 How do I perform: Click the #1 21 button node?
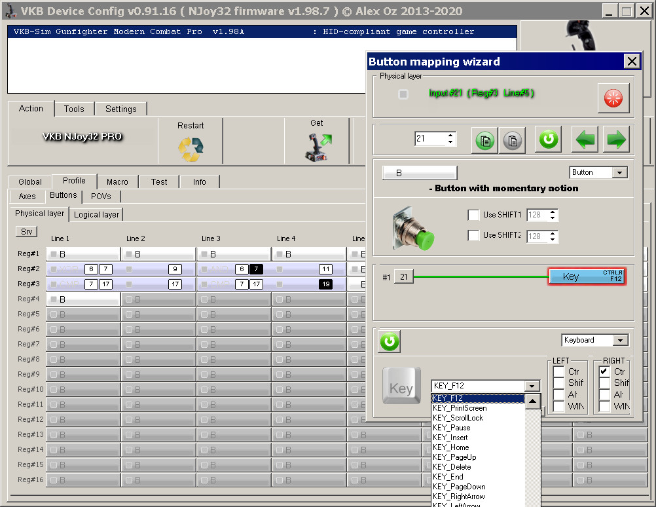pos(404,276)
